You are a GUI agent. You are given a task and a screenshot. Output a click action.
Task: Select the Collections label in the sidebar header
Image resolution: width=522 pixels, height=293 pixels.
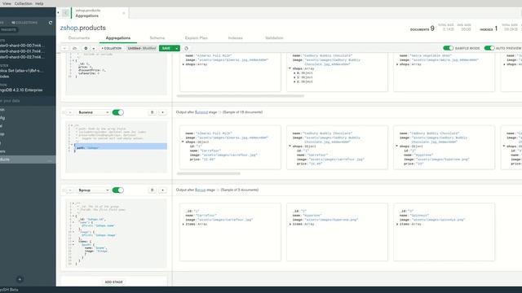click(24, 23)
